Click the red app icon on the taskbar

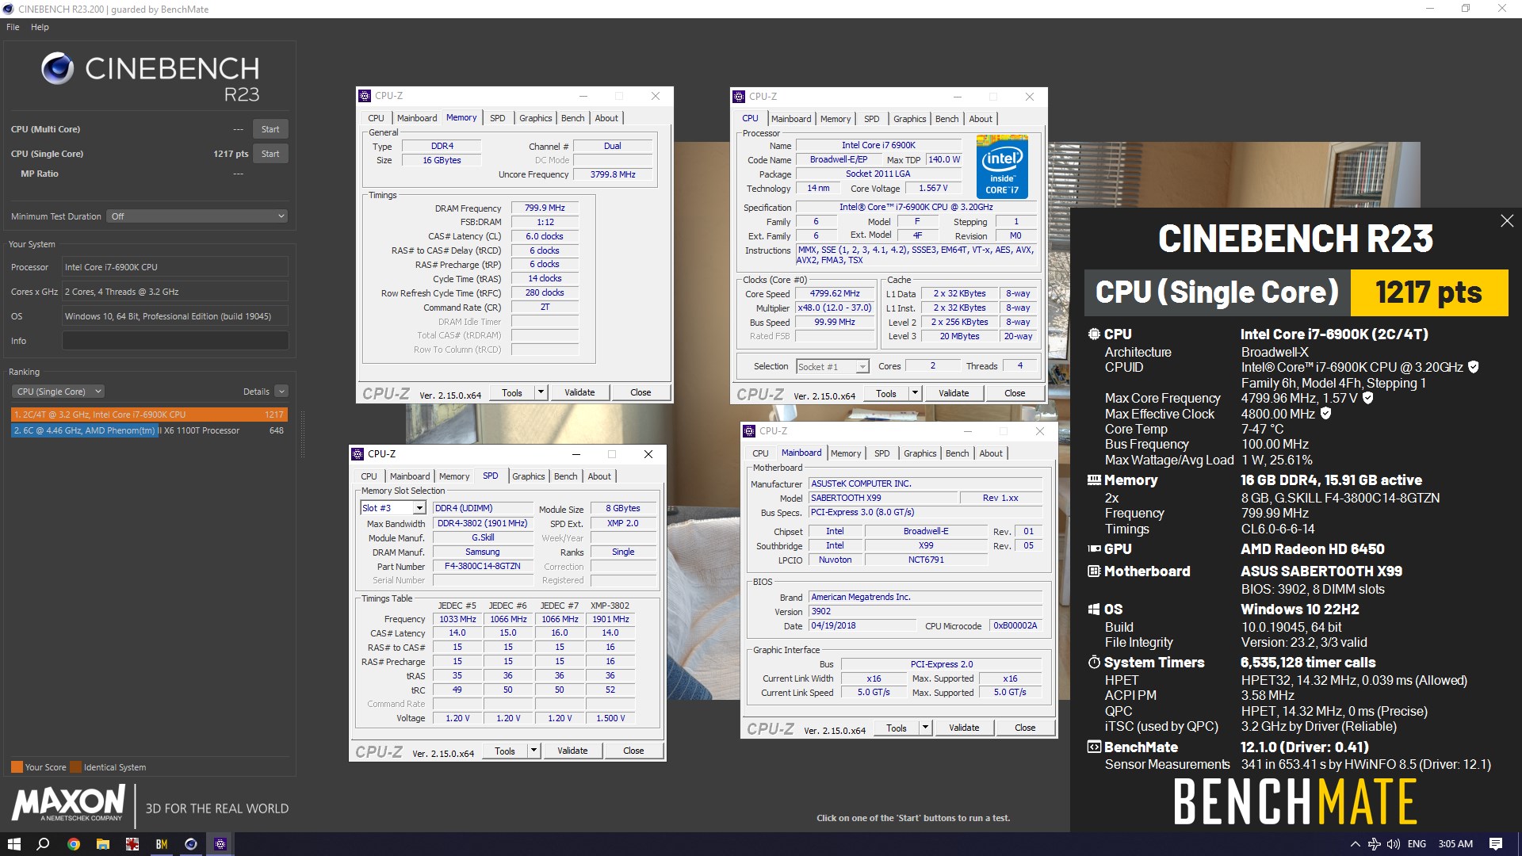coord(132,844)
